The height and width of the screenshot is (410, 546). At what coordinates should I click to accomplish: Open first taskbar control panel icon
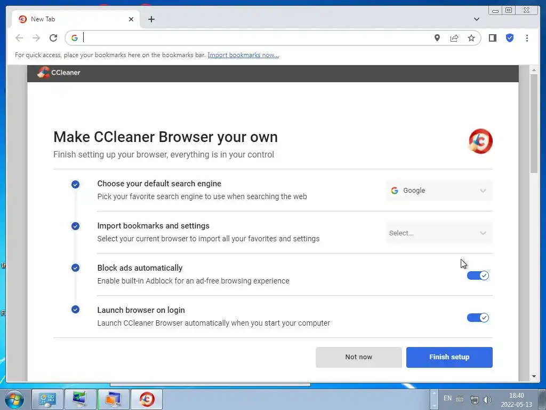click(47, 399)
